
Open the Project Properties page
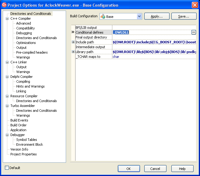(x=24, y=154)
